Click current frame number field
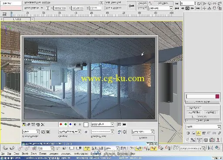The image size is (223, 160). coord(187,3)
